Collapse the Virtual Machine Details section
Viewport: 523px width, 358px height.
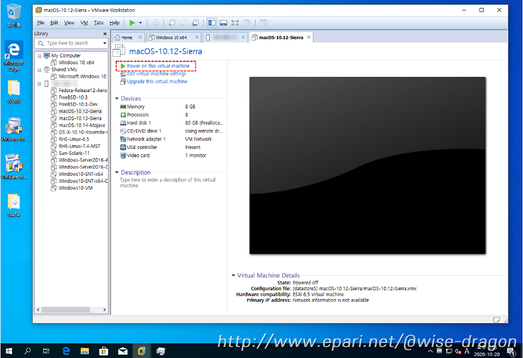233,276
